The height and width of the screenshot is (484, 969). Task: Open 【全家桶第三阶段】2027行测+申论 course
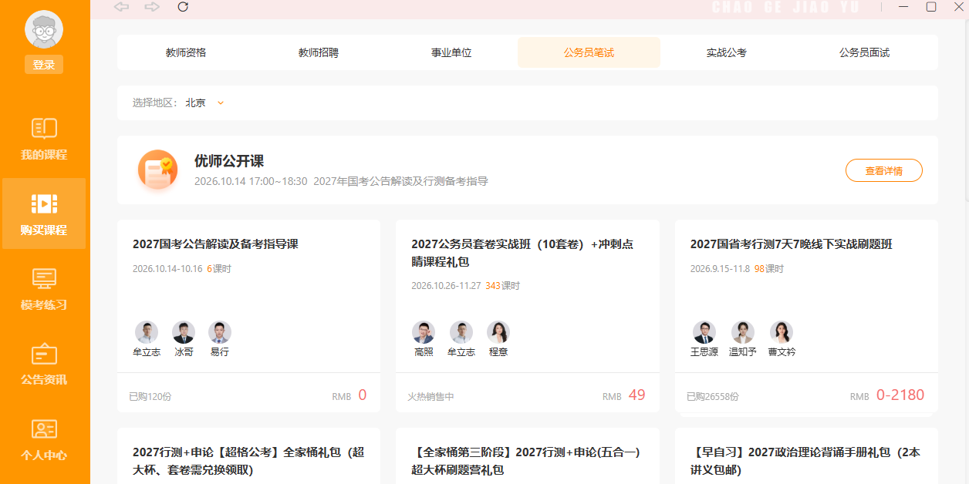click(x=526, y=461)
